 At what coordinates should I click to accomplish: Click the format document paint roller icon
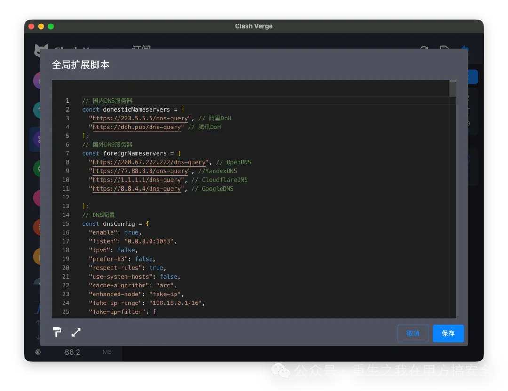coord(57,333)
